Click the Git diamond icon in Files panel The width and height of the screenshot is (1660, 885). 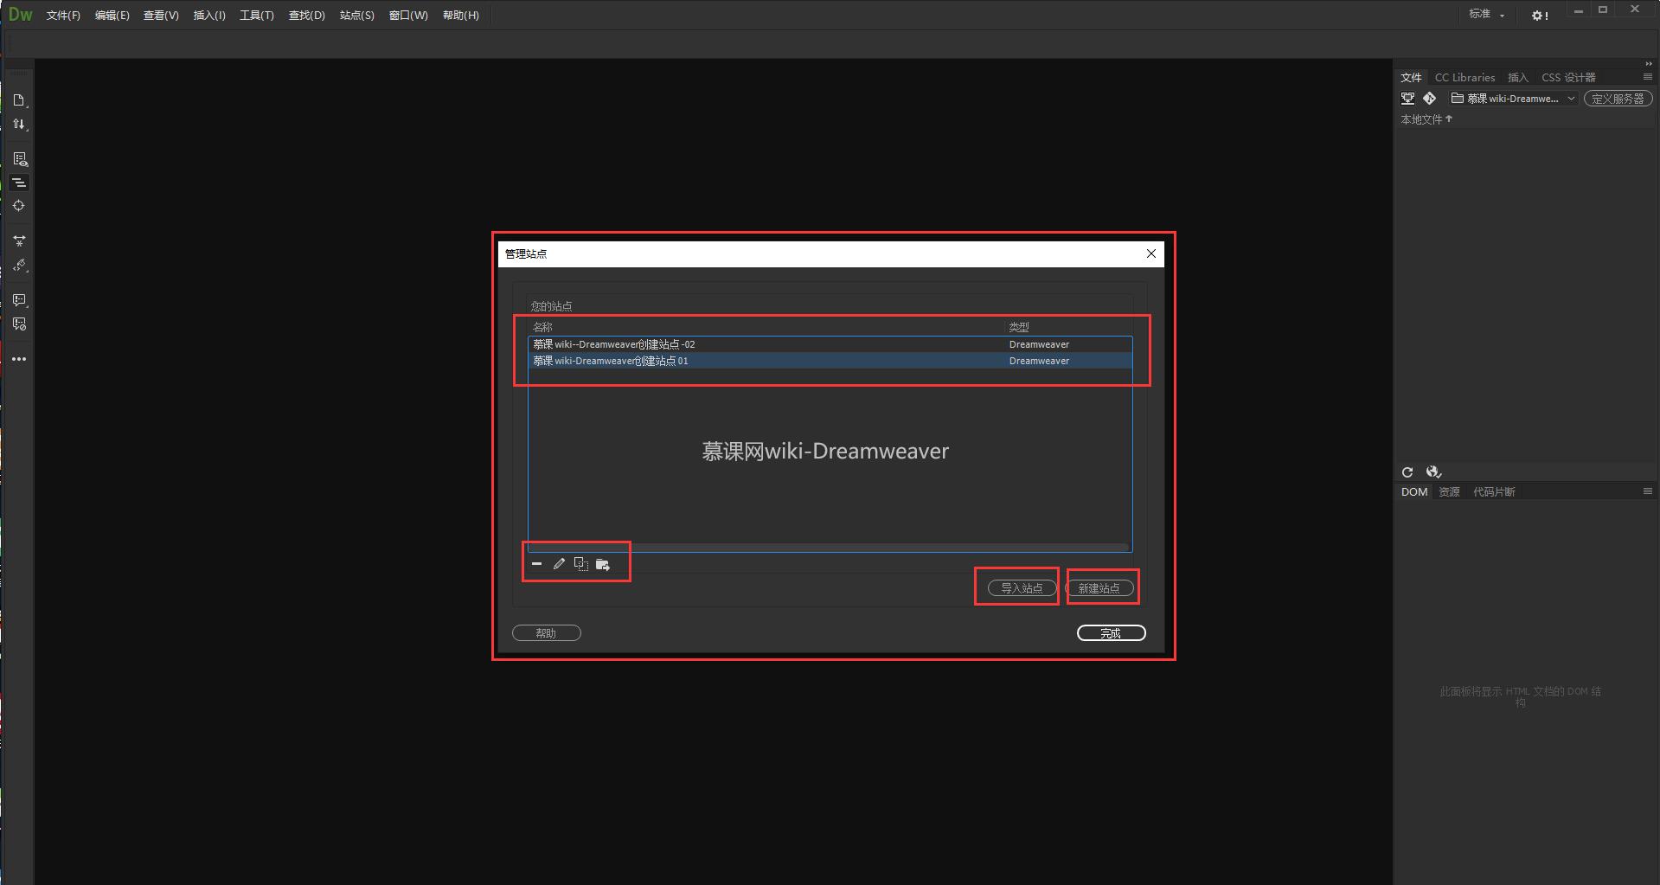1430,99
